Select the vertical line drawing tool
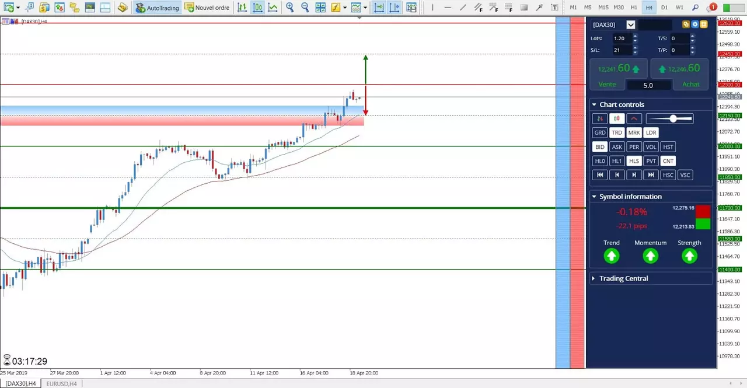Image resolution: width=747 pixels, height=388 pixels. coord(432,8)
